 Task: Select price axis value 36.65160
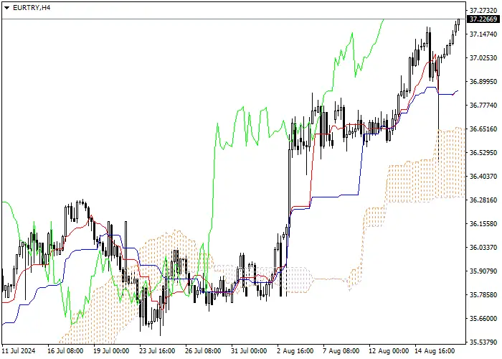point(483,129)
